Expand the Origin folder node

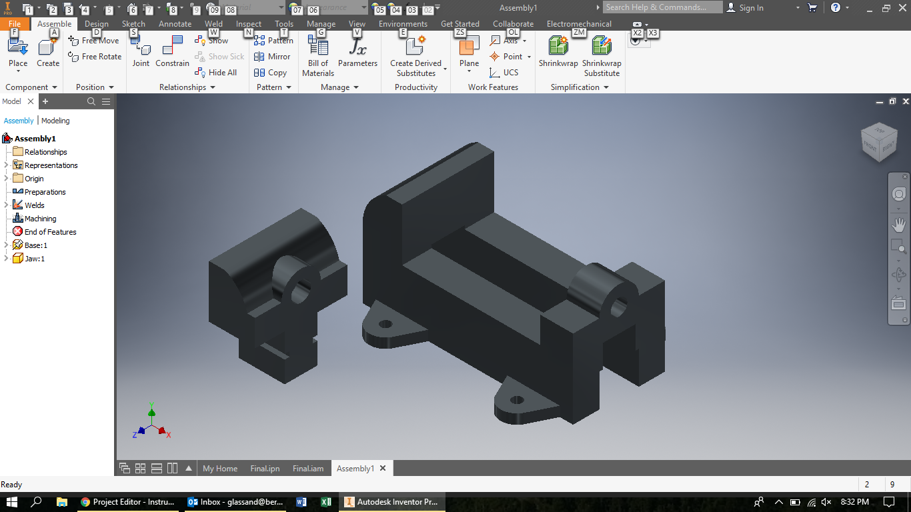[x=6, y=179]
